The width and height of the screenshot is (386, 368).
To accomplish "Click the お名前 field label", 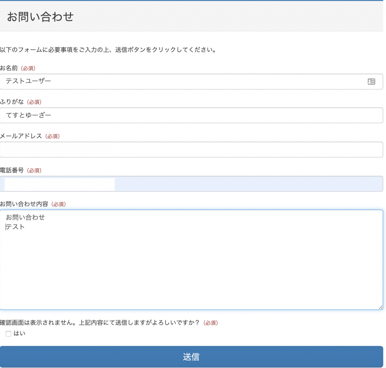I will (9, 68).
